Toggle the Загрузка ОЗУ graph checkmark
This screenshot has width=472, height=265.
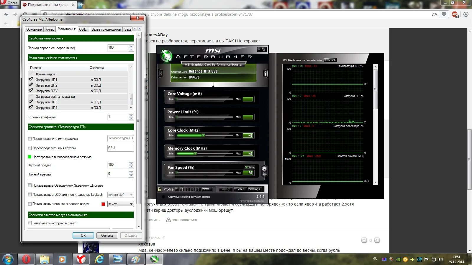(x=31, y=91)
